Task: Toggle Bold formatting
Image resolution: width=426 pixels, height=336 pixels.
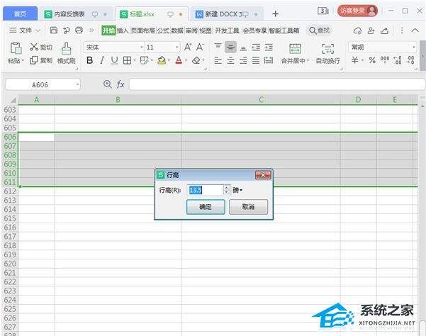Action: point(89,60)
